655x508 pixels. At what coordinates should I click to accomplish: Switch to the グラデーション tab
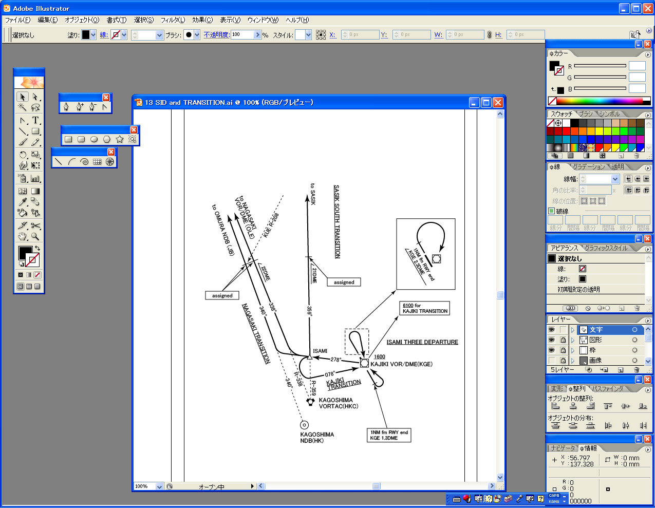[x=589, y=167]
